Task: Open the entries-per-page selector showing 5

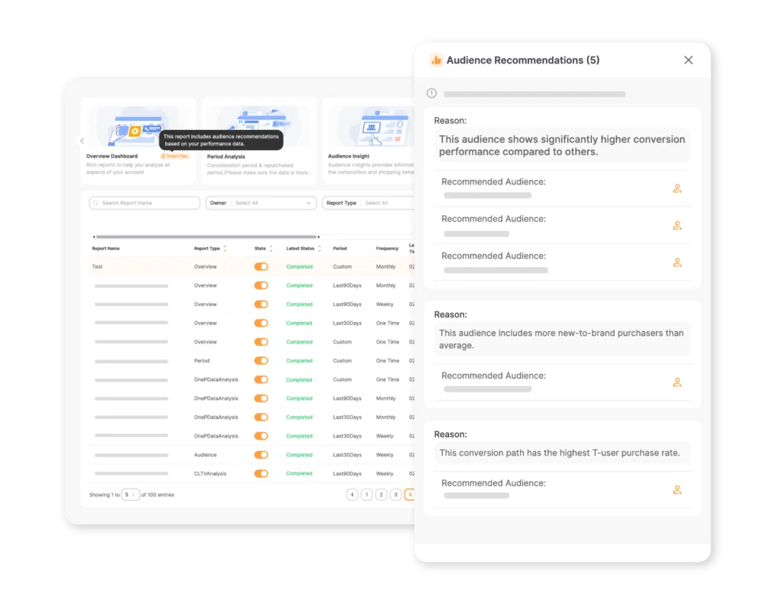Action: click(x=131, y=495)
